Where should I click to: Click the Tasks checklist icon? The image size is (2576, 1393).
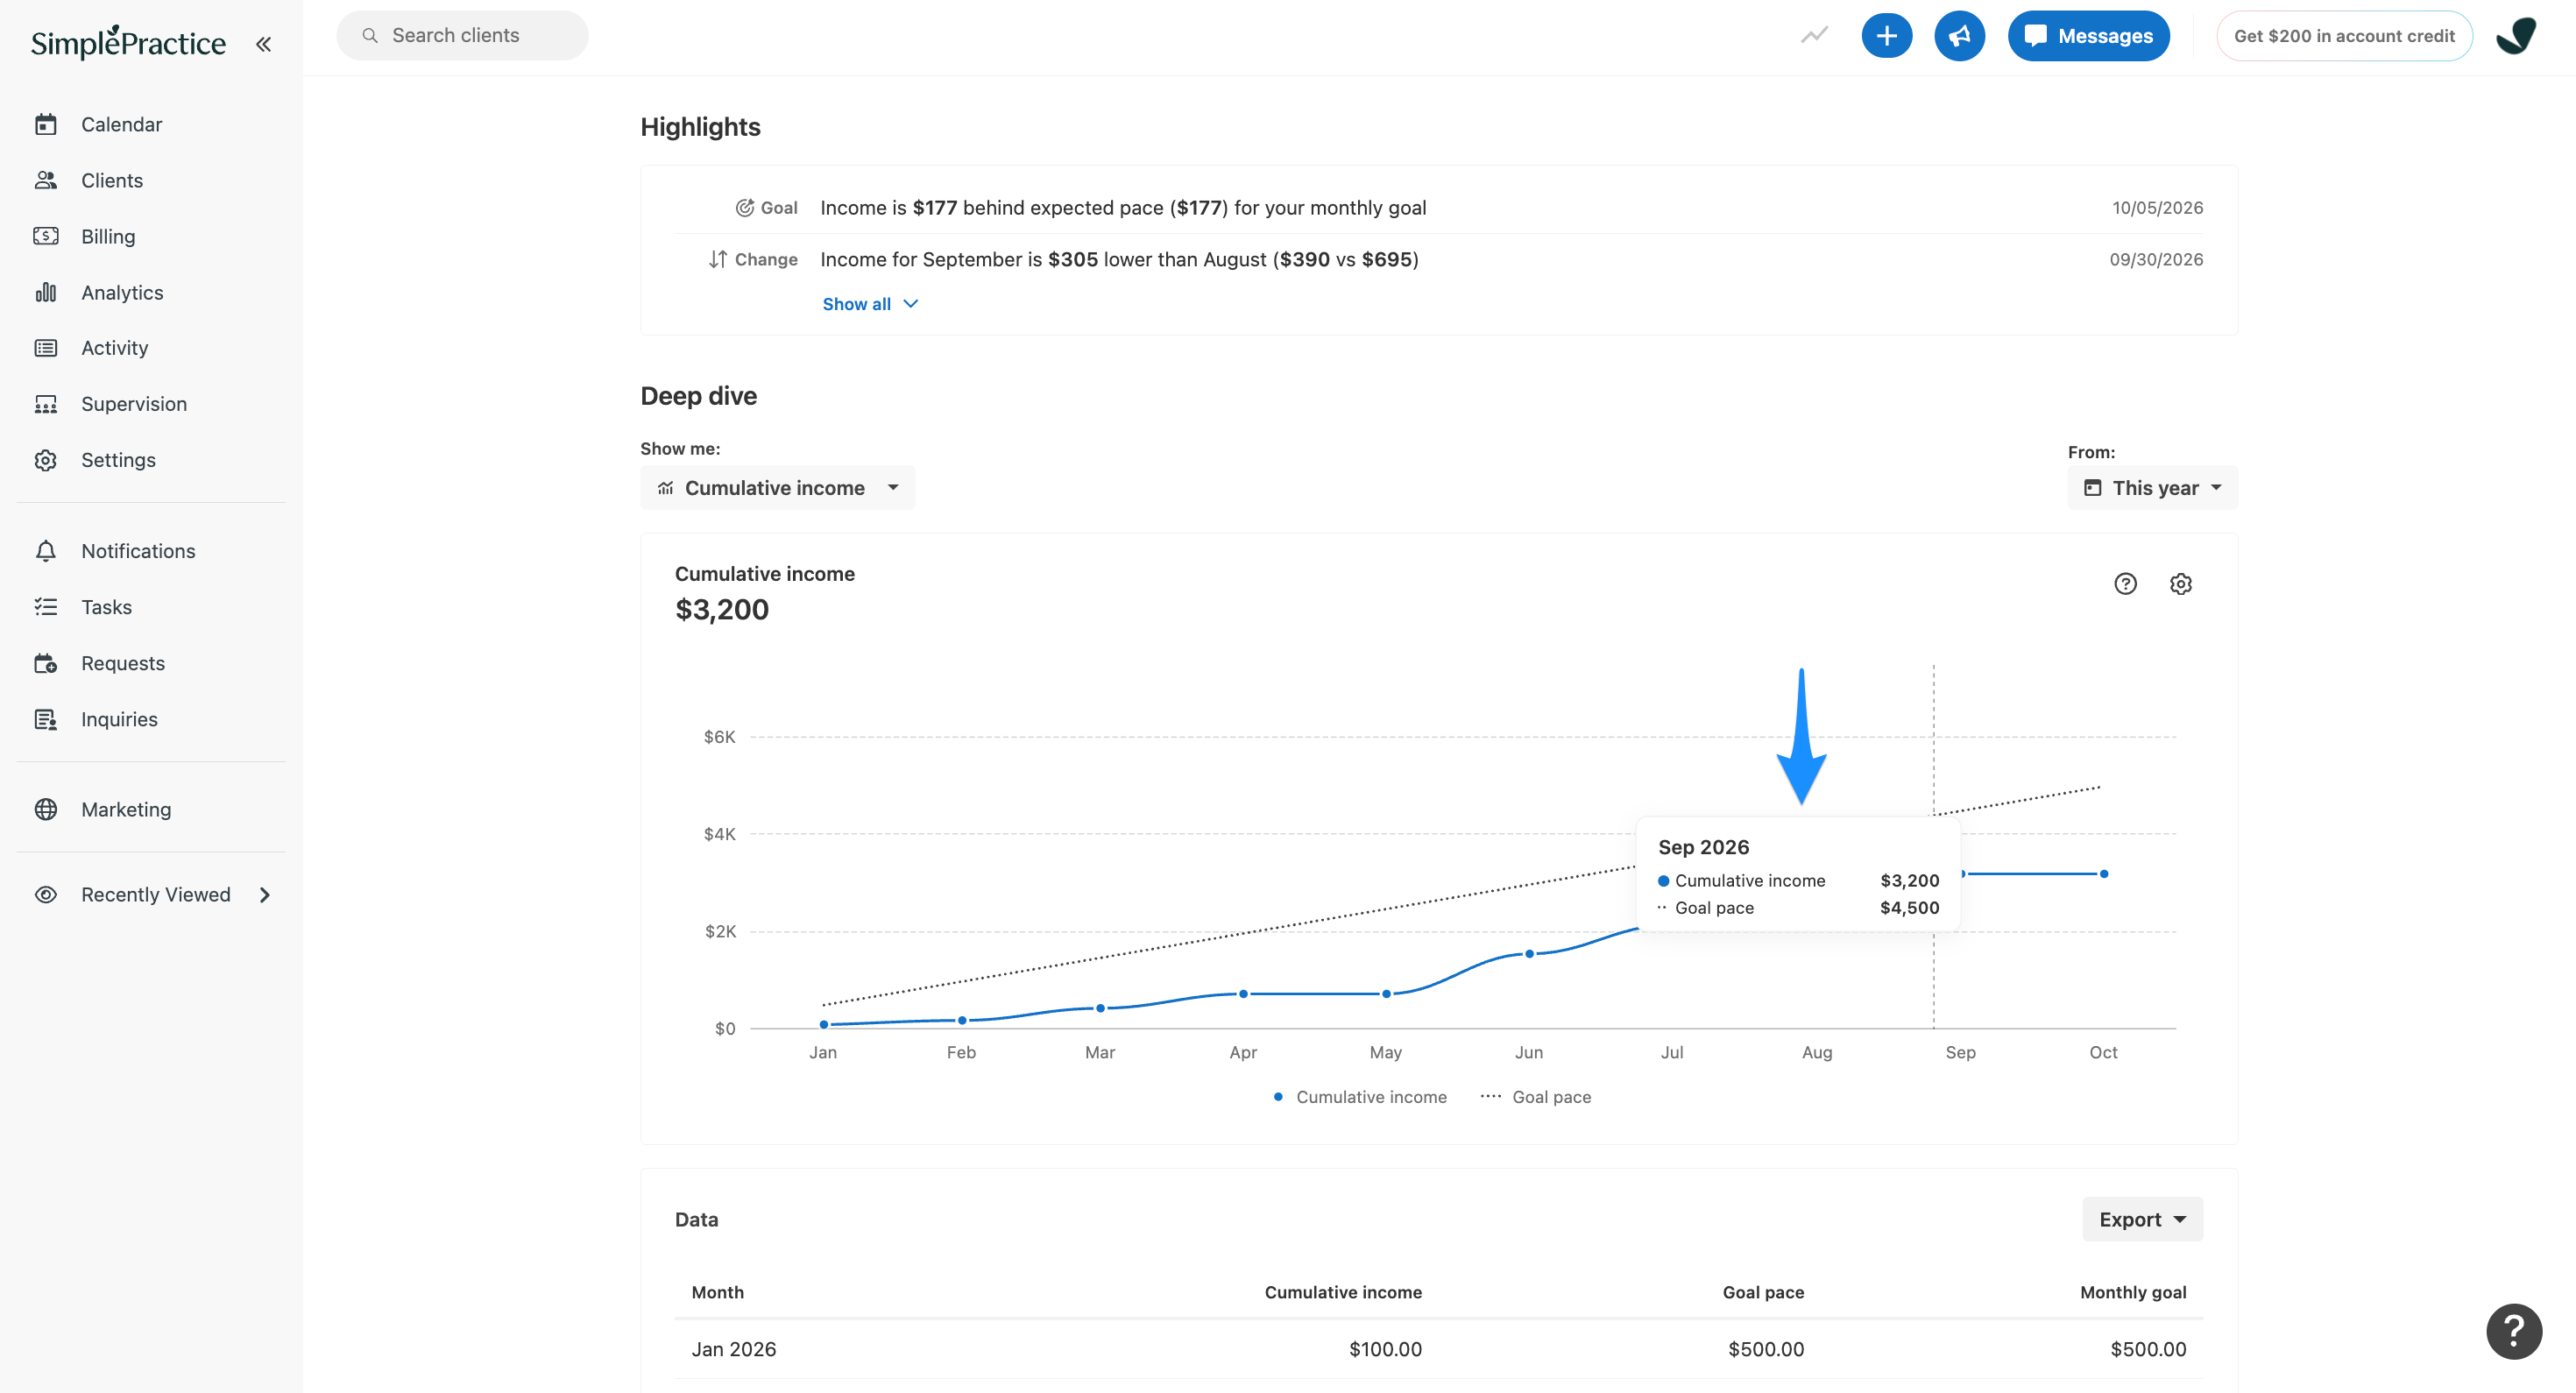(x=46, y=607)
